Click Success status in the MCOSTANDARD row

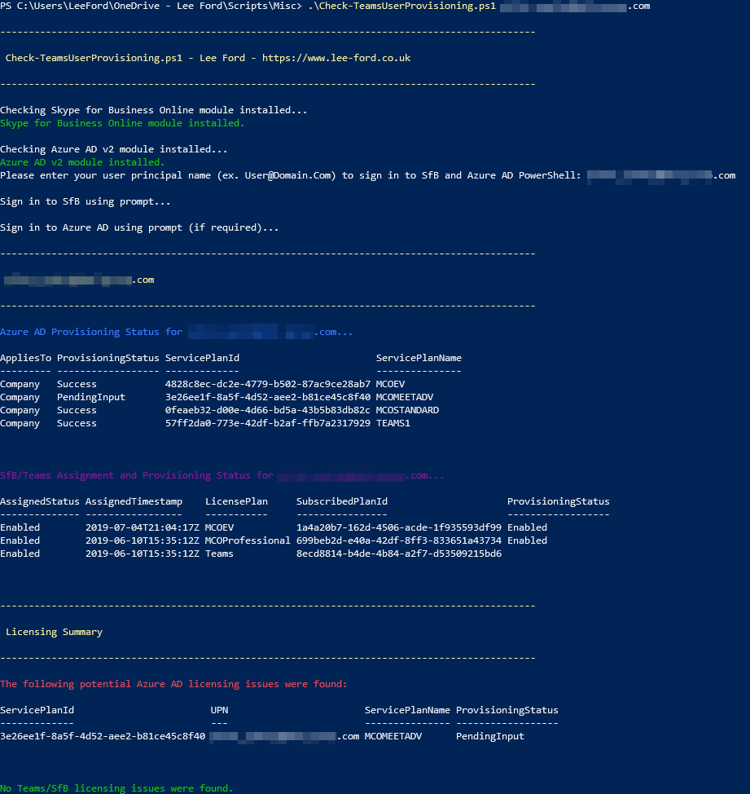(77, 410)
